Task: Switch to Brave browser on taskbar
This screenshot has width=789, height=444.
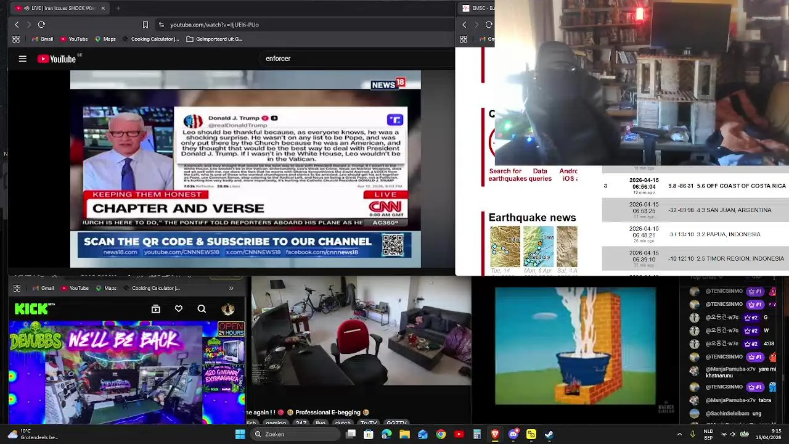Action: click(495, 434)
